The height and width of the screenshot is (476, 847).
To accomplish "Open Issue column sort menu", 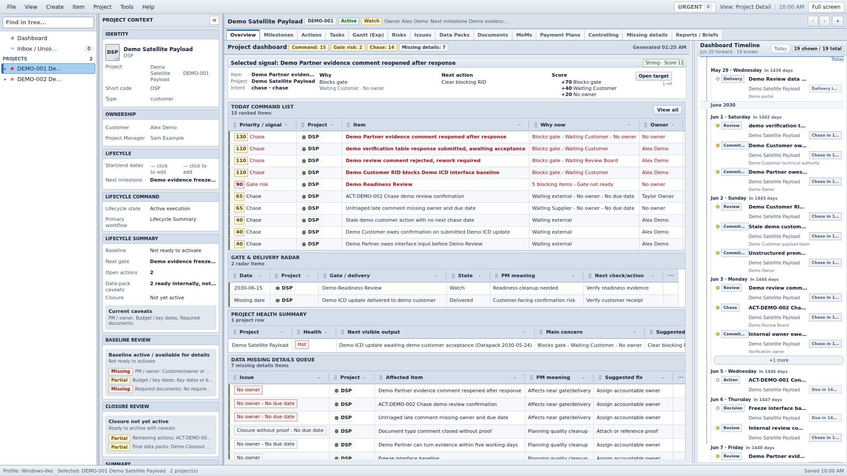I will (319, 378).
